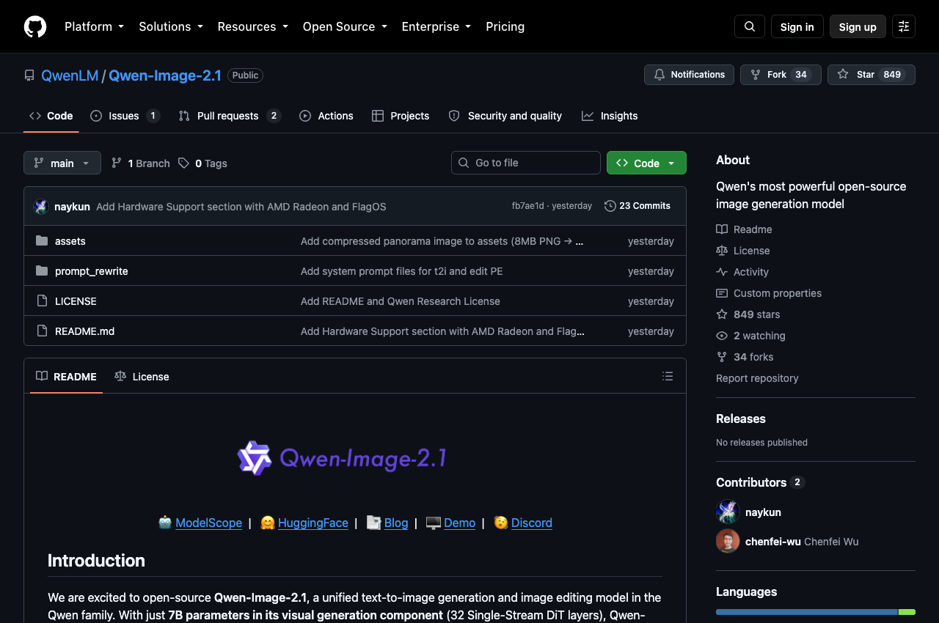Open the README.md file

(84, 331)
